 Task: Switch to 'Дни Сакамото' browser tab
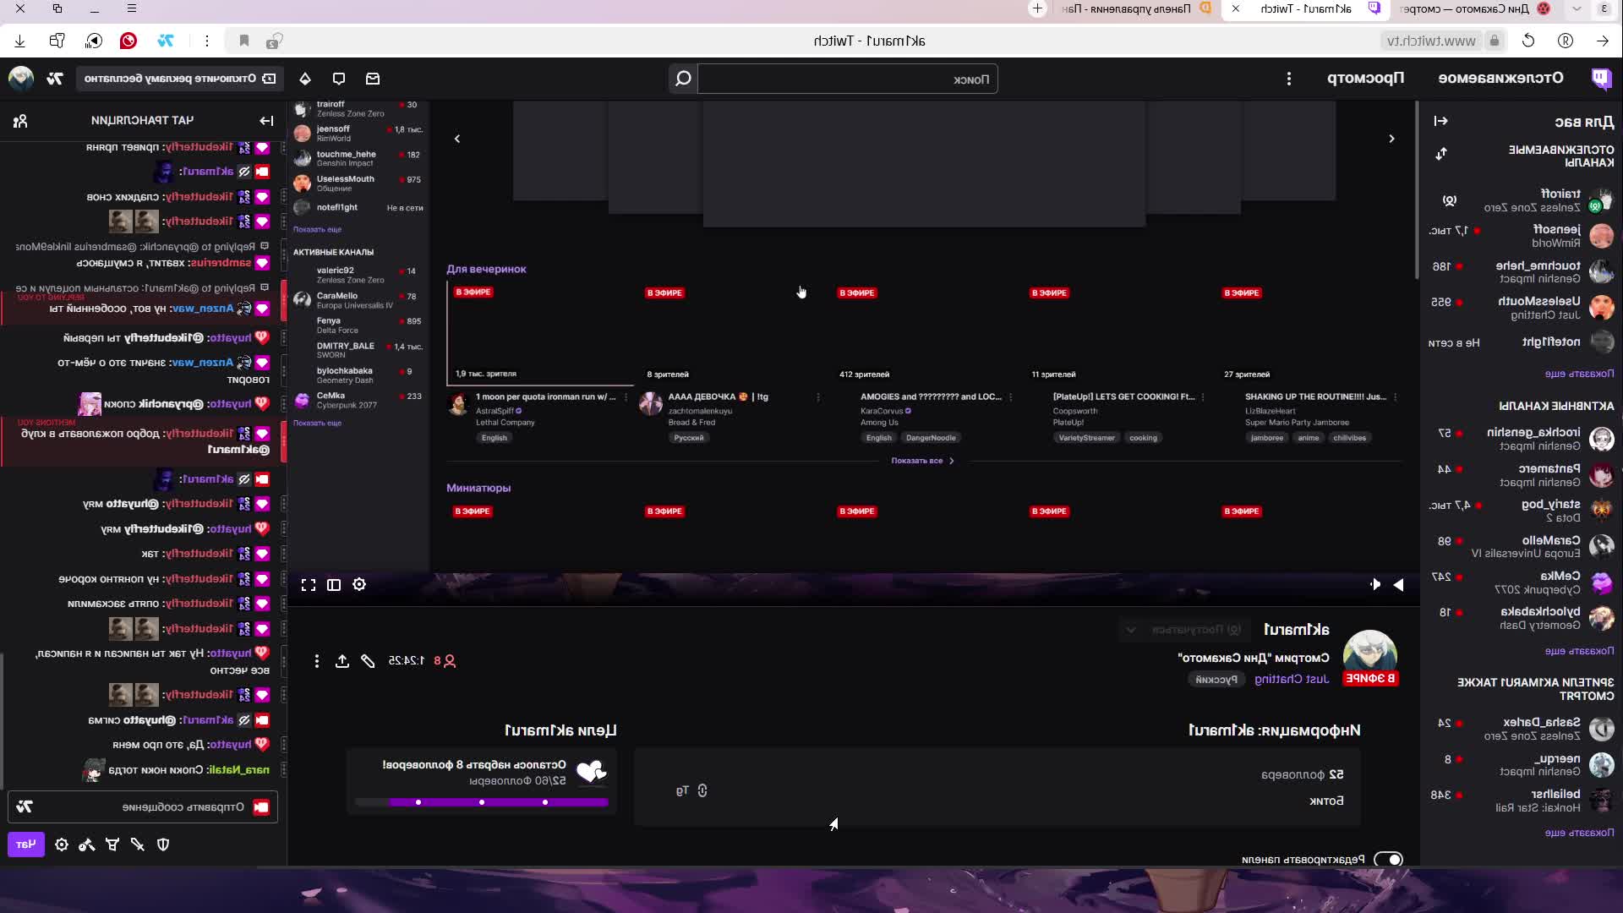coord(1476,8)
